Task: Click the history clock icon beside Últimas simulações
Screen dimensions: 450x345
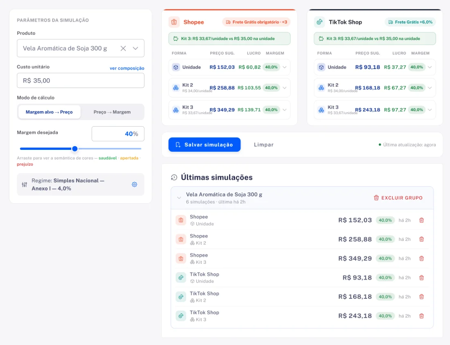Action: pos(174,178)
